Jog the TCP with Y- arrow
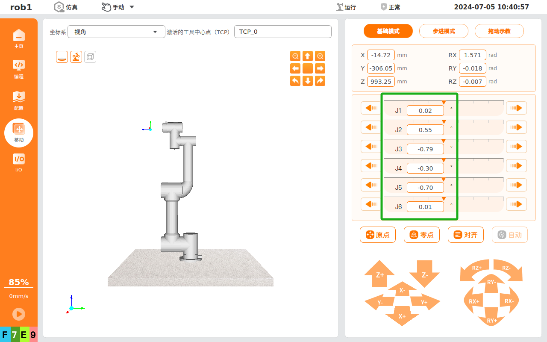547x342 pixels. pos(380,302)
